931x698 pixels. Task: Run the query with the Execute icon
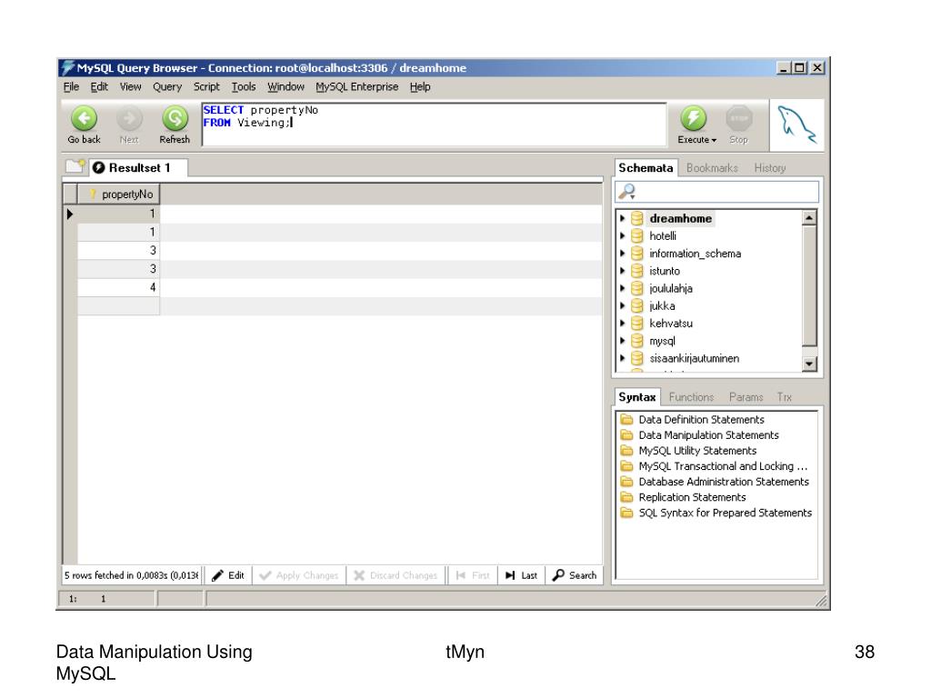coord(693,118)
